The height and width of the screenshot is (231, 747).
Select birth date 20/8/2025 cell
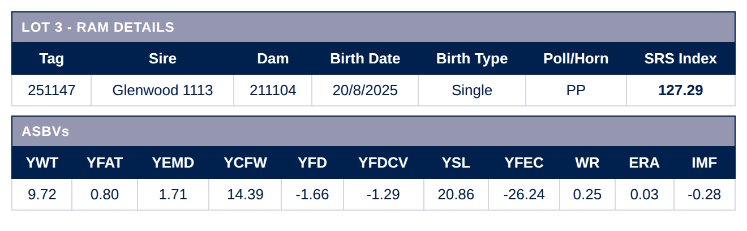coord(365,90)
